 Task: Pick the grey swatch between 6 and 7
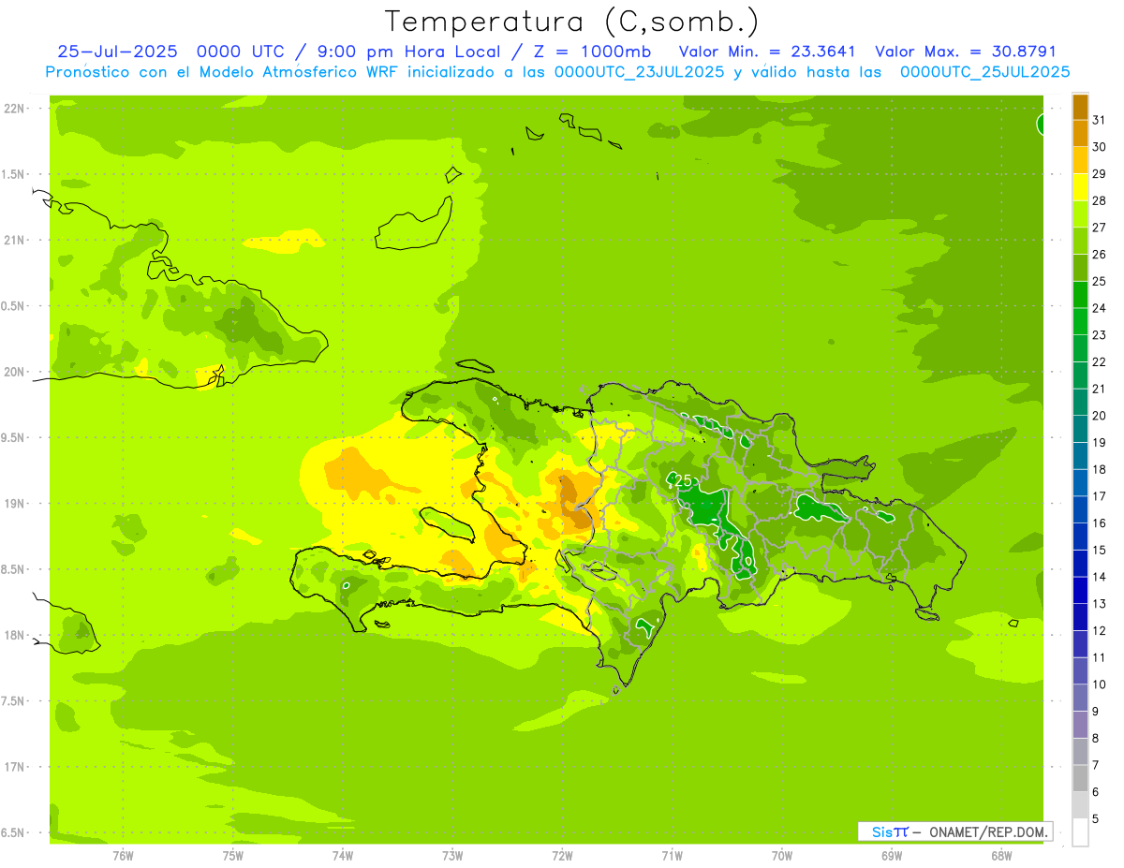point(1080,778)
